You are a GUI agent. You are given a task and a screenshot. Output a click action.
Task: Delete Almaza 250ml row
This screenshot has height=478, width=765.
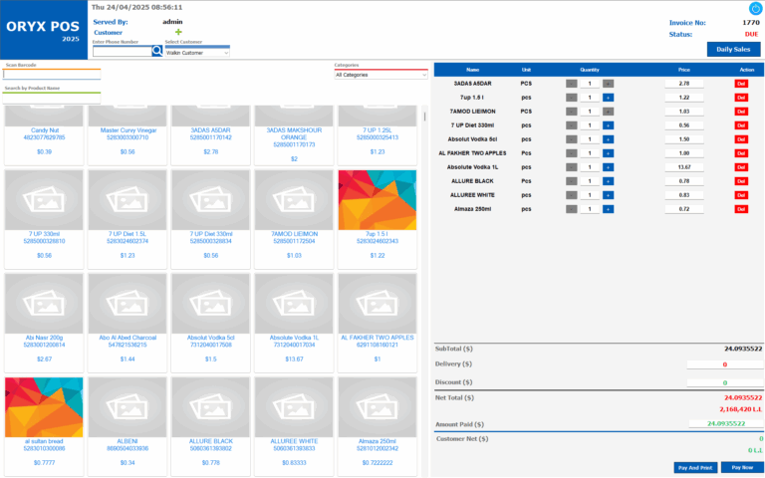pyautogui.click(x=741, y=209)
